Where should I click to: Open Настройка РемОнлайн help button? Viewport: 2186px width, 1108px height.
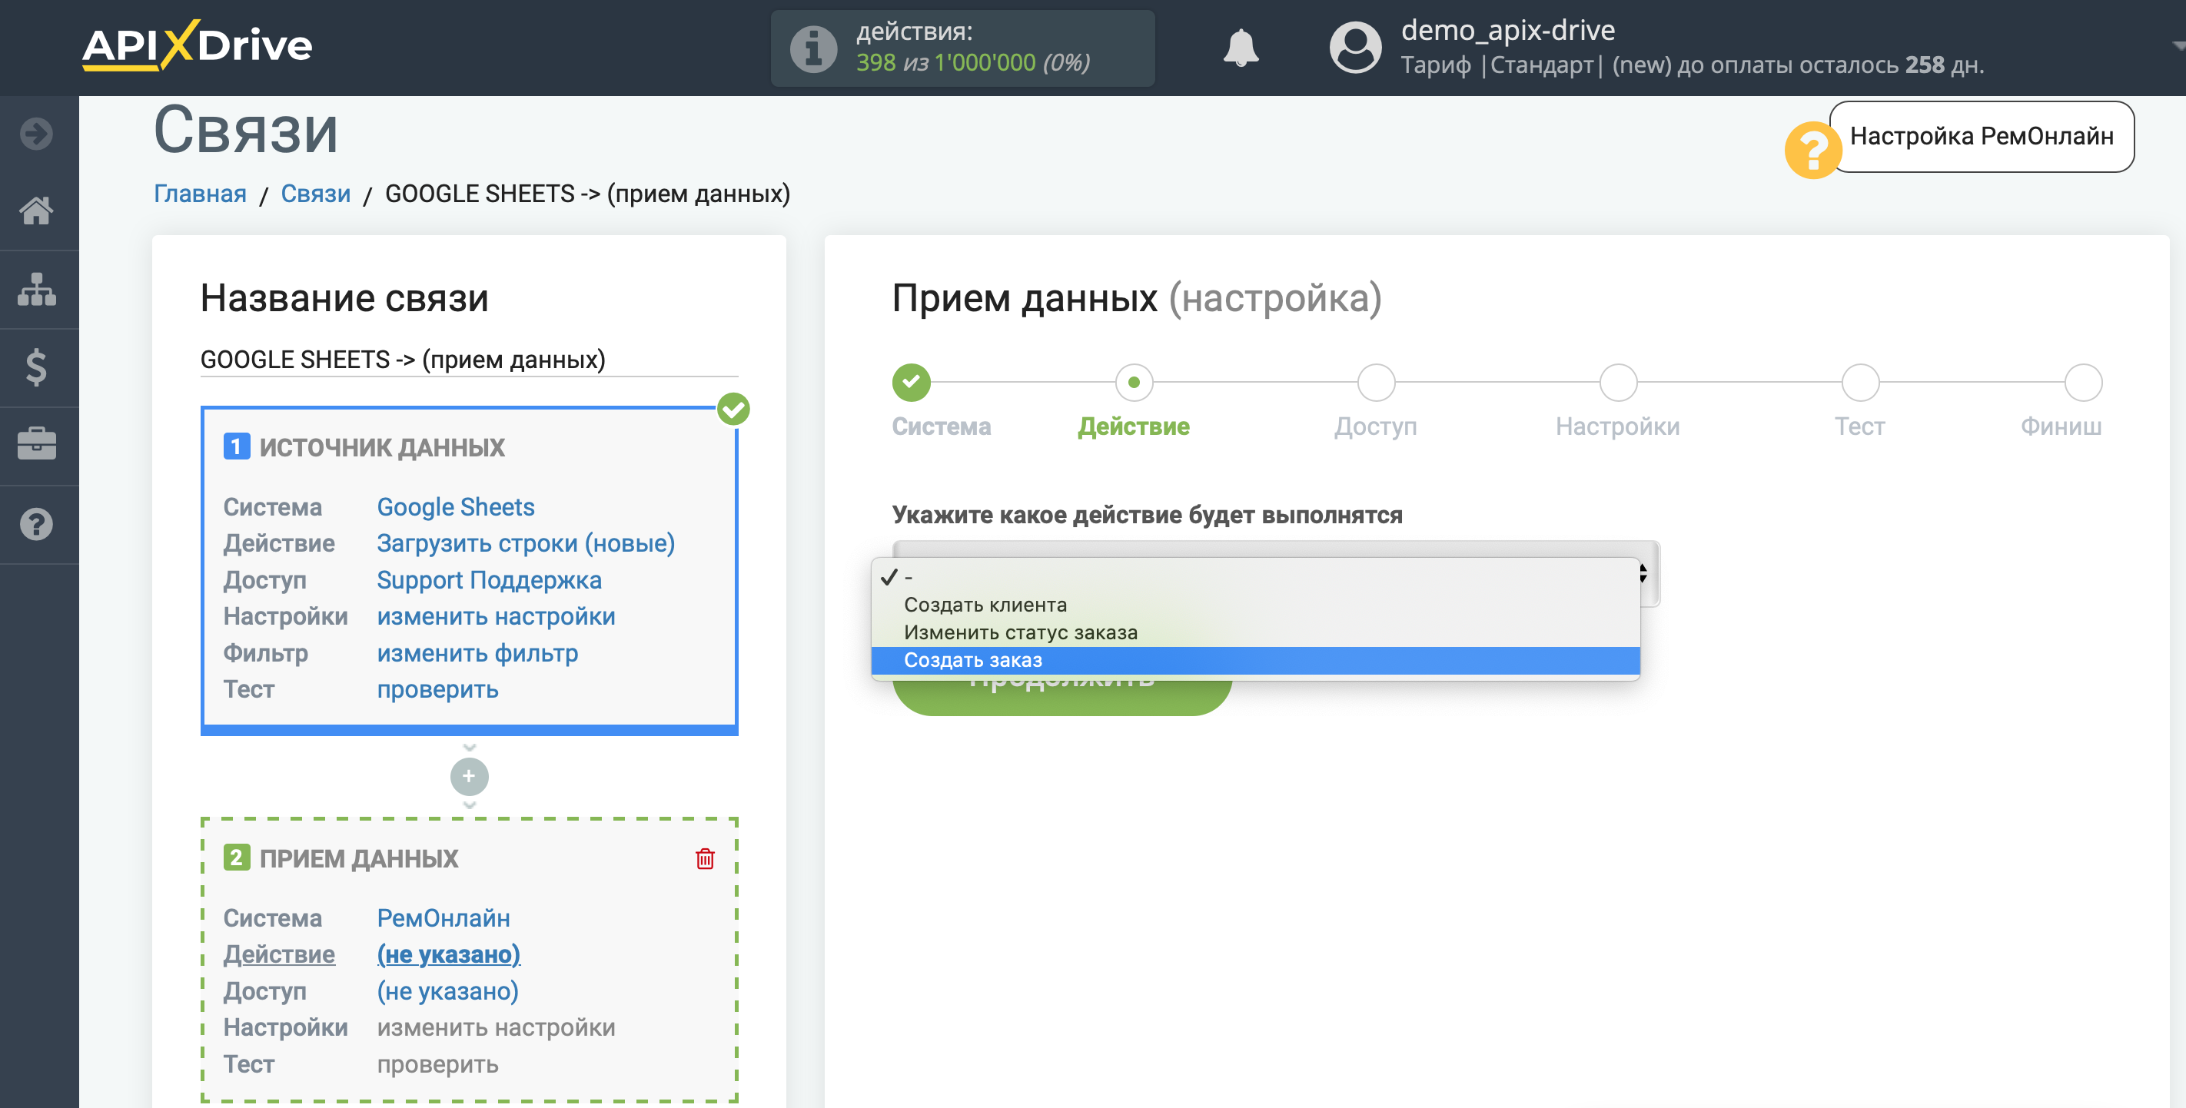pyautogui.click(x=1981, y=137)
